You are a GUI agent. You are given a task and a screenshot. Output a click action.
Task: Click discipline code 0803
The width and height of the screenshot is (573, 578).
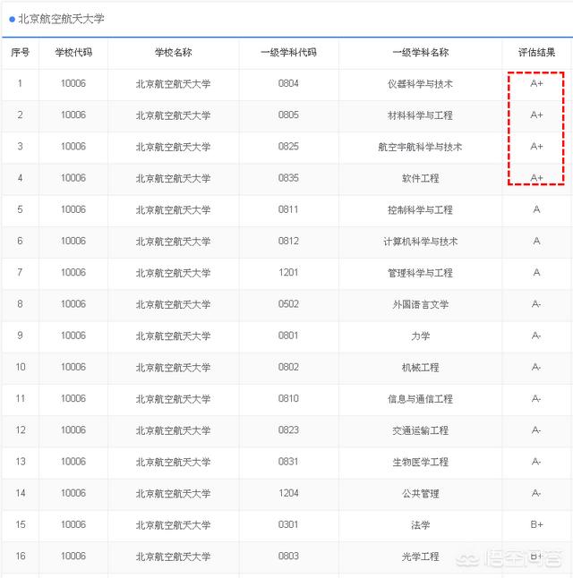coord(288,557)
